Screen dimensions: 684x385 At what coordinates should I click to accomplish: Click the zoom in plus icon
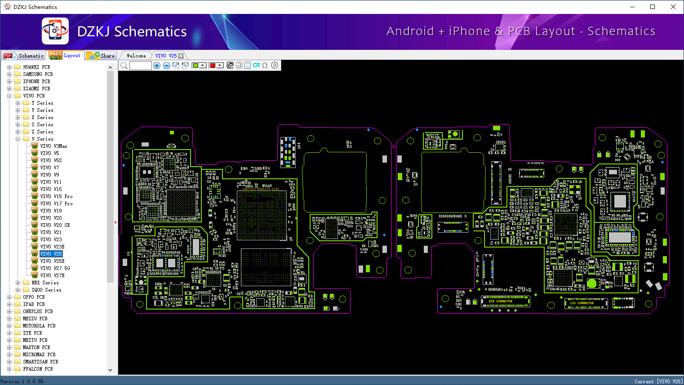coord(157,66)
